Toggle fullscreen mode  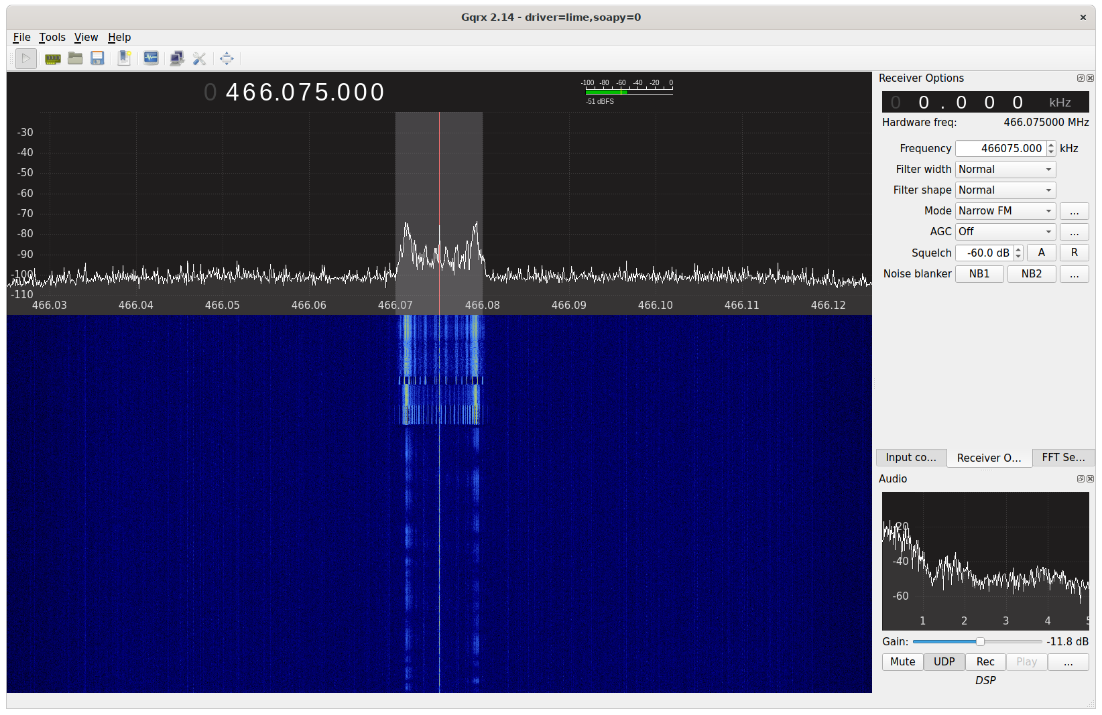pos(227,58)
